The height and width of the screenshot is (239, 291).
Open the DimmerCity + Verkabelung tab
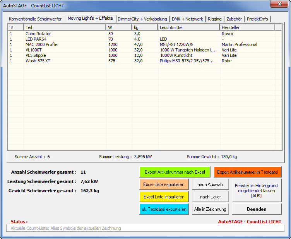[x=142, y=19]
